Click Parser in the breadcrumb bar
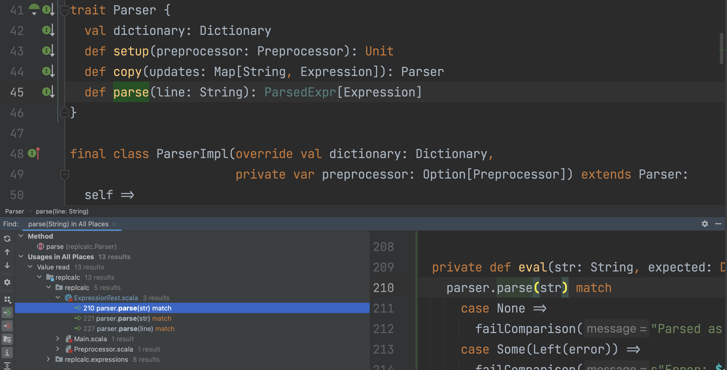This screenshot has width=727, height=370. pos(14,211)
